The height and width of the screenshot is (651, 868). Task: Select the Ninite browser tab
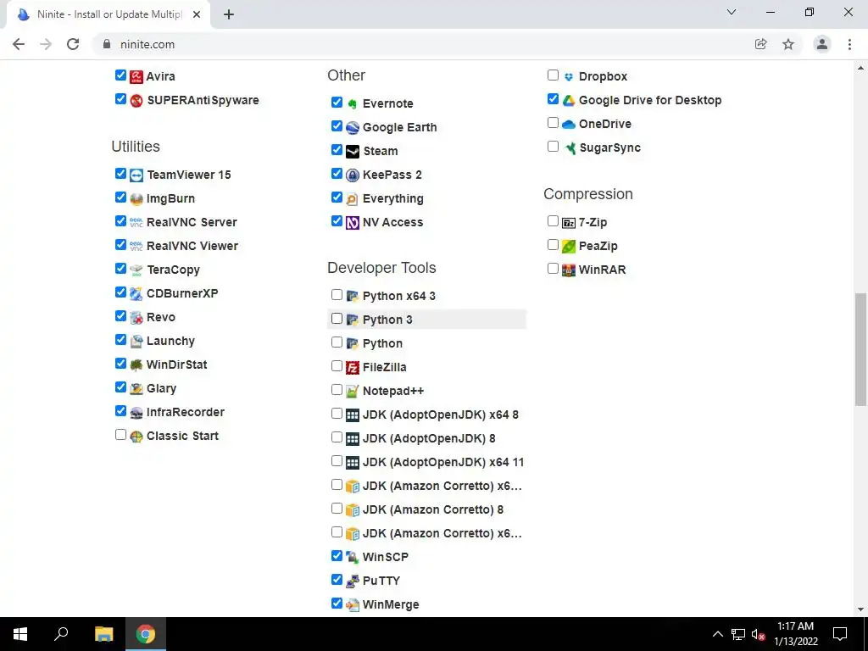(x=108, y=14)
